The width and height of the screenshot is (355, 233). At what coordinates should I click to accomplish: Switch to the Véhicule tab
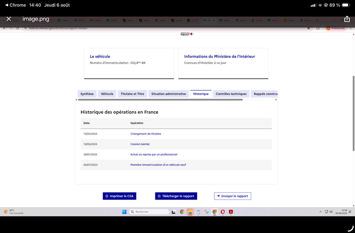pyautogui.click(x=107, y=94)
